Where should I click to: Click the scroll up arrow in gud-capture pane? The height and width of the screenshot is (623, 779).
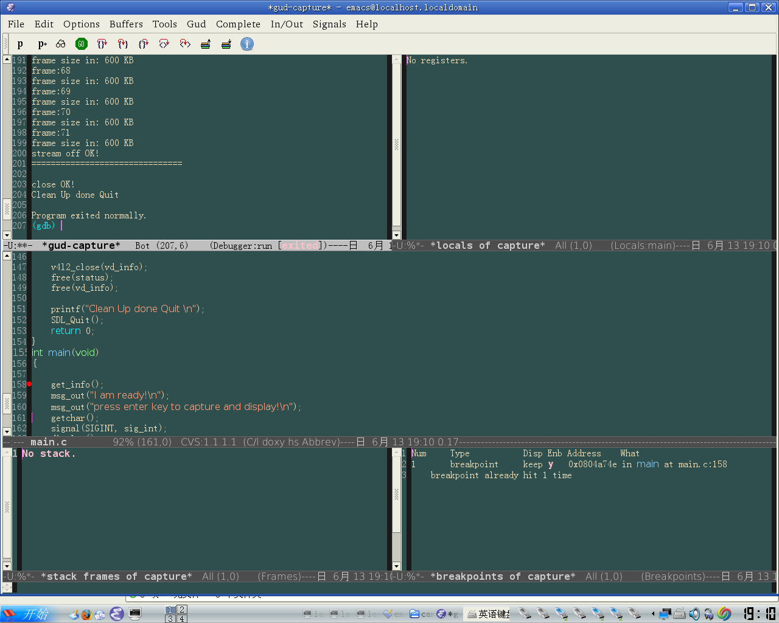(x=7, y=60)
